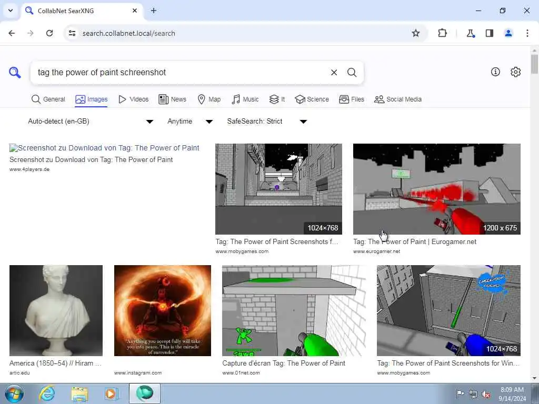The image size is (539, 404).
Task: Click the network tray icon
Action: point(473,395)
